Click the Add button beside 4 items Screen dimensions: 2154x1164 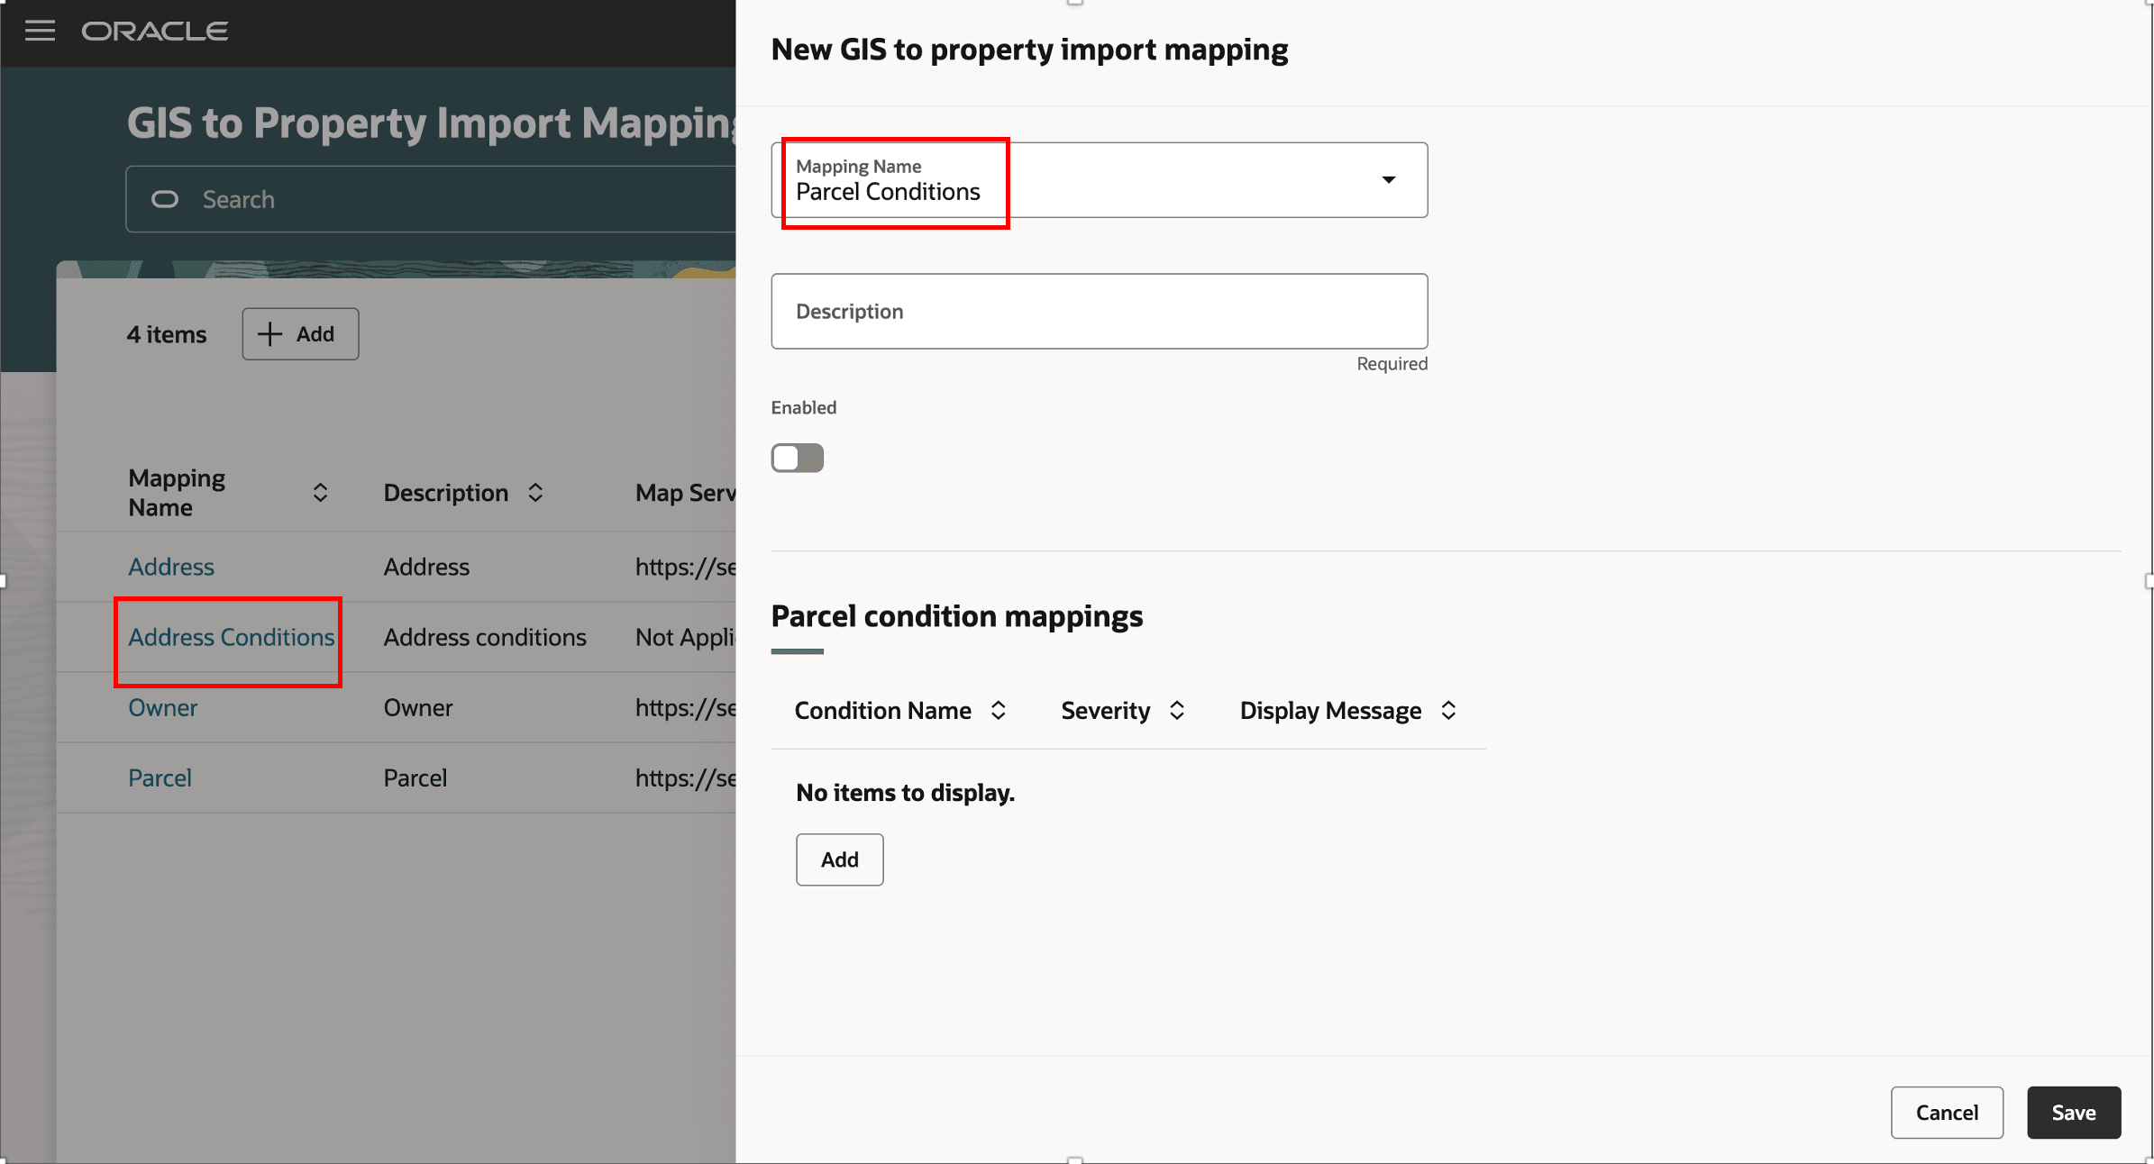tap(300, 334)
